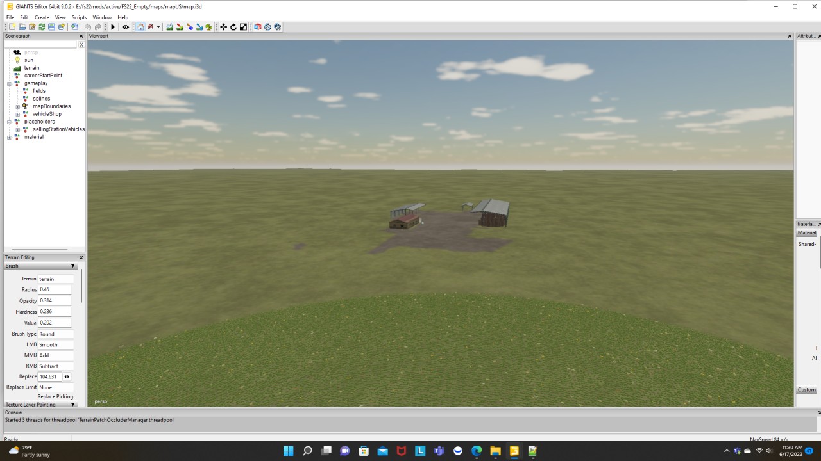This screenshot has height=461, width=821.
Task: Open an existing map file
Action: pyautogui.click(x=21, y=27)
